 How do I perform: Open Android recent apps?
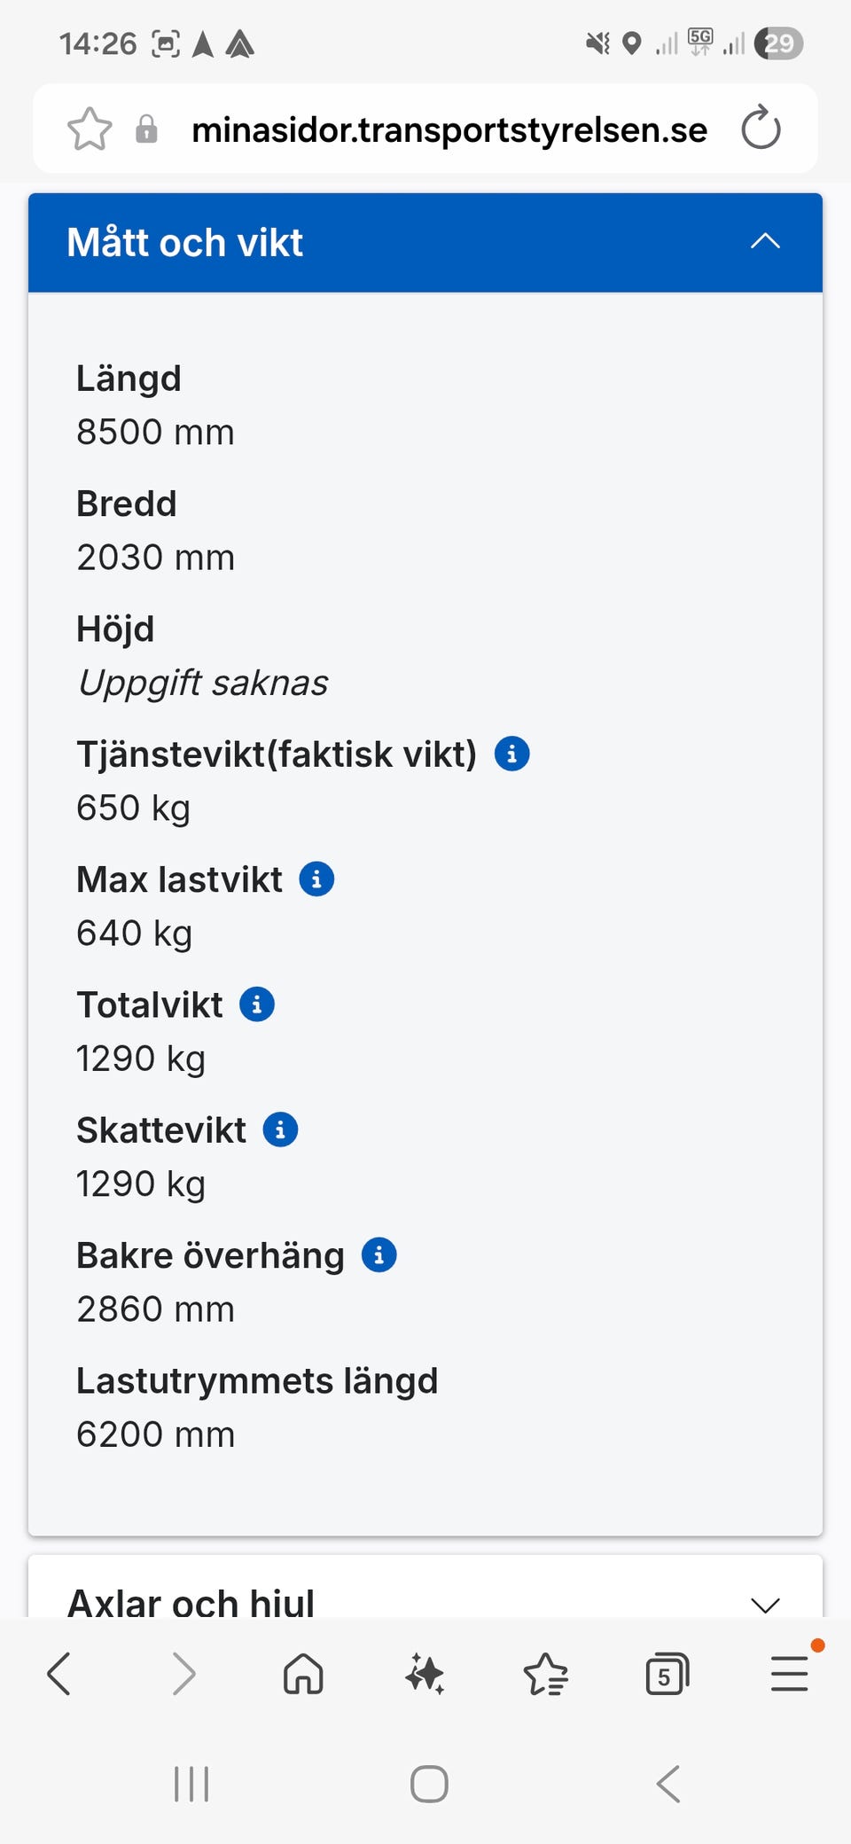[x=191, y=1784]
